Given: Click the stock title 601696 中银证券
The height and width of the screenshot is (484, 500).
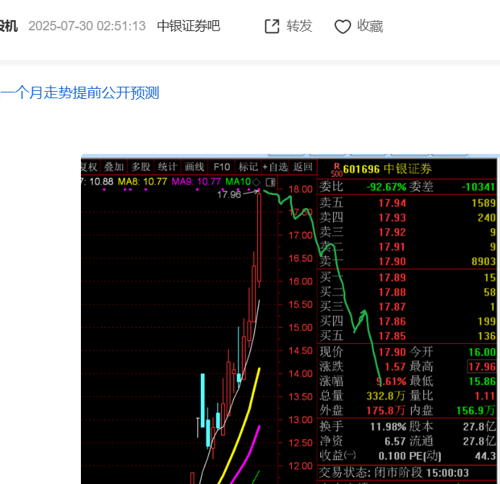Looking at the screenshot, I should [387, 169].
